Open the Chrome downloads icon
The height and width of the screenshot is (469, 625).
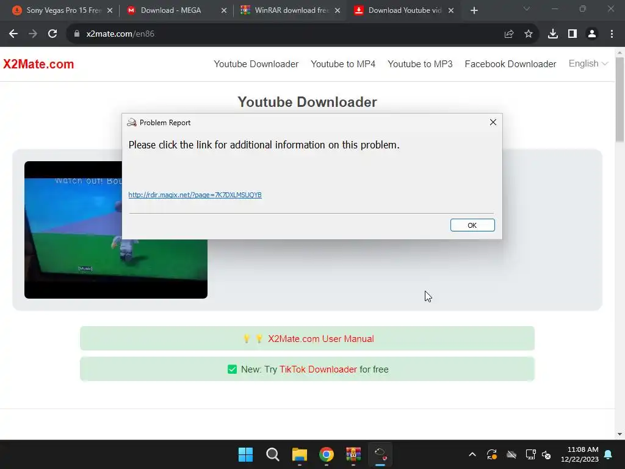(x=553, y=34)
